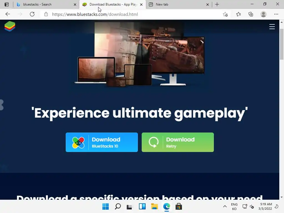This screenshot has width=284, height=213.
Task: View site information via the lock icon
Action: pos(46,14)
